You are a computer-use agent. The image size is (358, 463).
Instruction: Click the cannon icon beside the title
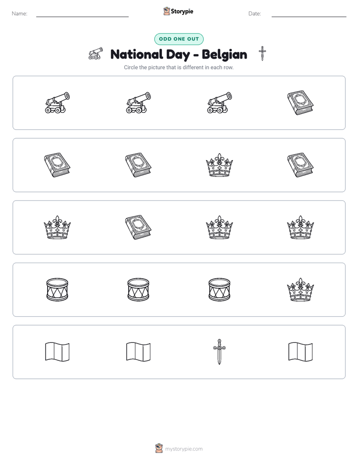[96, 54]
